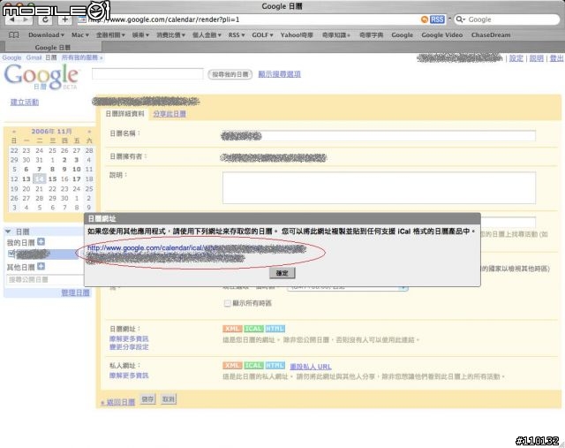
Task: Open the 娛樂 bookmarks folder
Action: click(x=140, y=35)
